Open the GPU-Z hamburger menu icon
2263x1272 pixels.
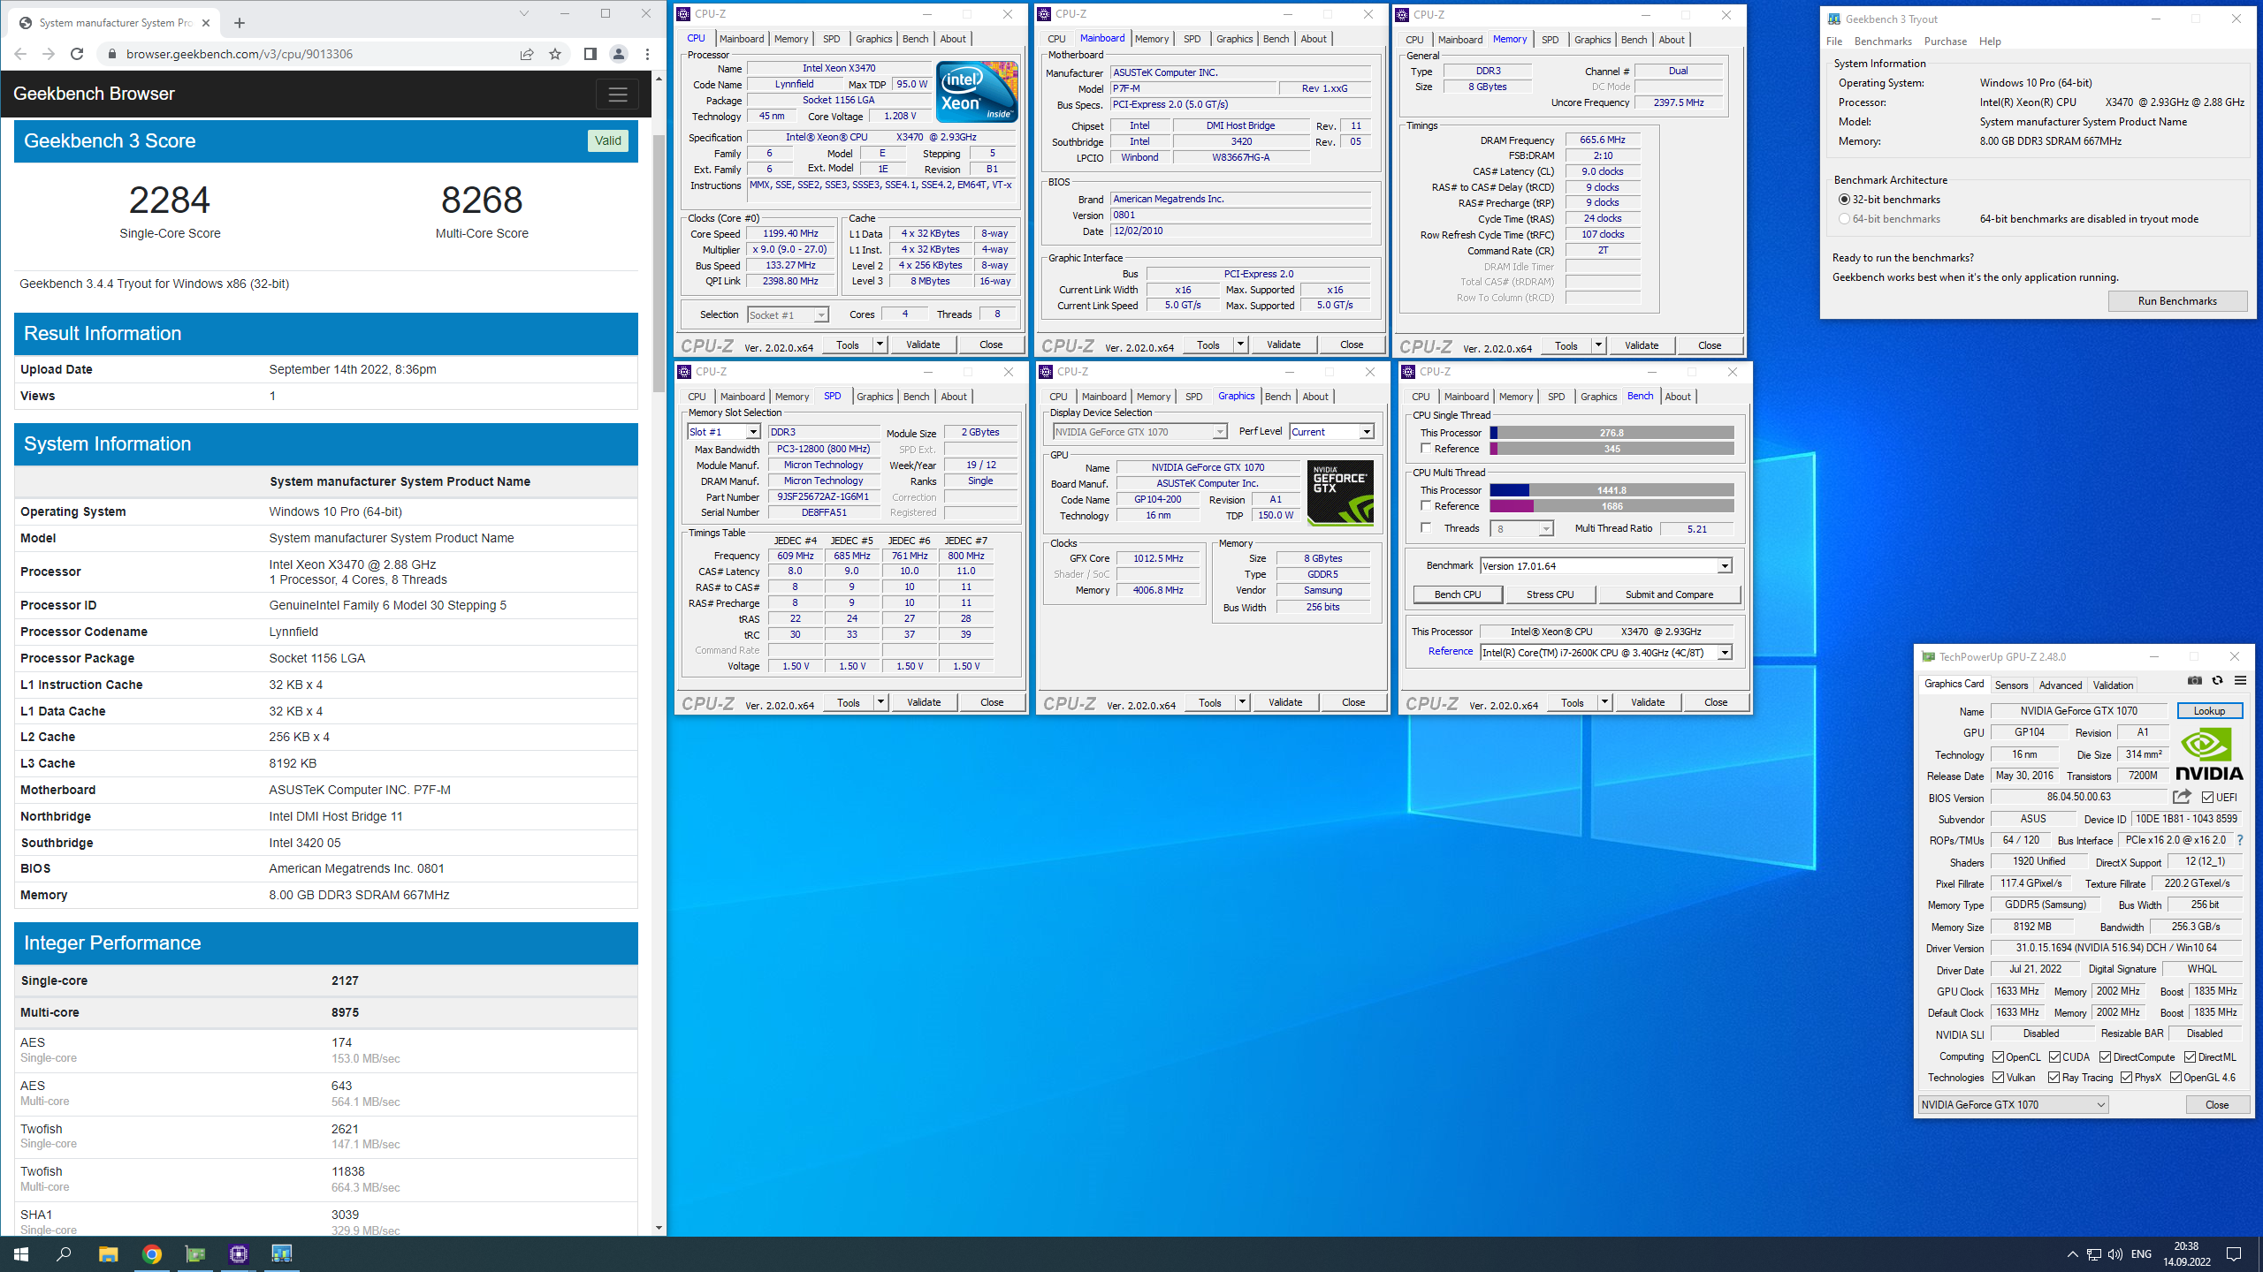pyautogui.click(x=2240, y=680)
